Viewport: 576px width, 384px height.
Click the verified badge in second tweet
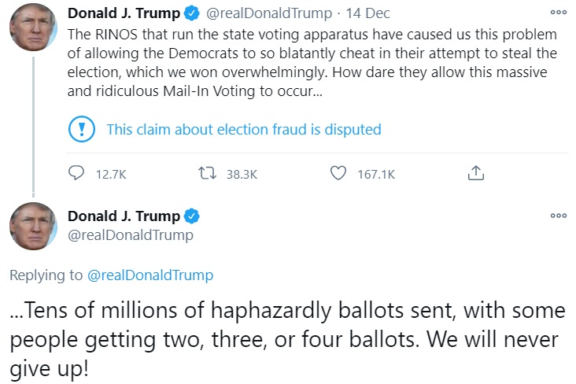tap(191, 216)
